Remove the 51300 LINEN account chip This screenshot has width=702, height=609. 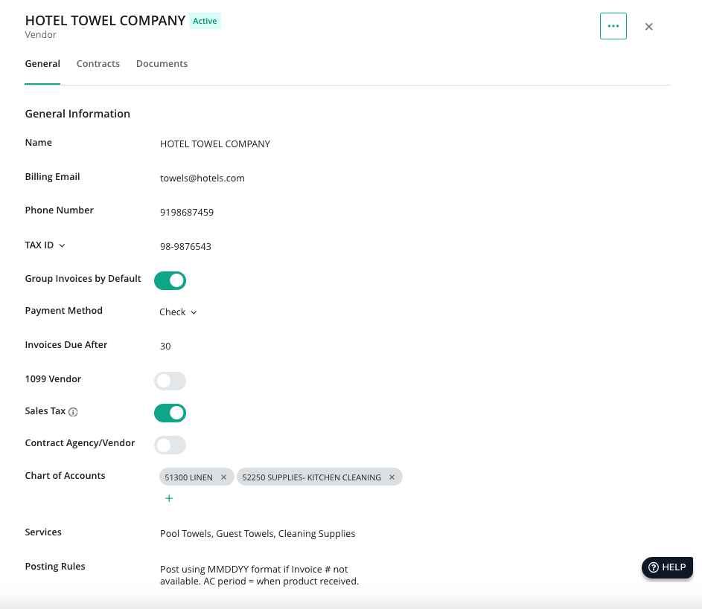(223, 477)
